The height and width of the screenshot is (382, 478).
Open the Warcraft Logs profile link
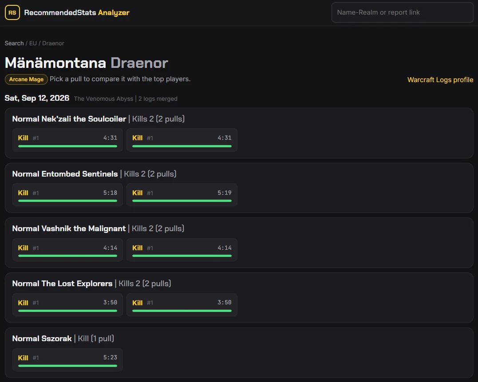(440, 80)
